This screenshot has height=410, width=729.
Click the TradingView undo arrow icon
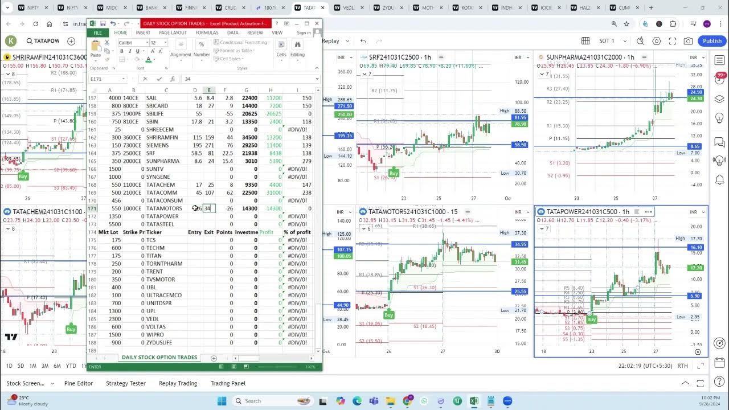(x=363, y=41)
